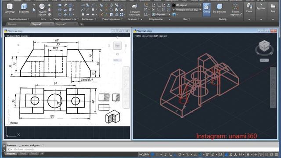This screenshot has width=281, height=158.
Task: Add new drawing tab with plus button
Action: (x=82, y=24)
